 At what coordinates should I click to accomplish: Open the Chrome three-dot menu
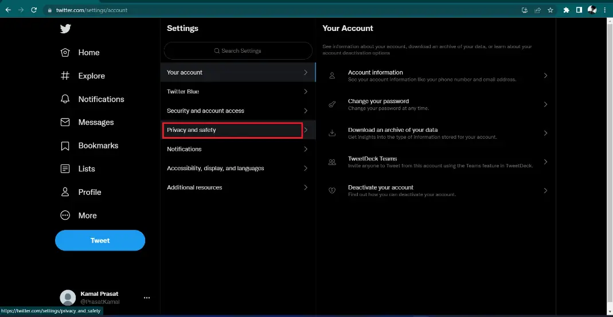coord(605,10)
